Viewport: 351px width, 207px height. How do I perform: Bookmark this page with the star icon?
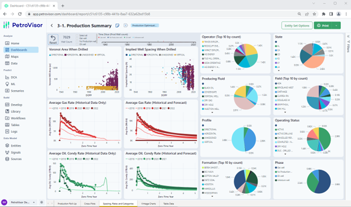(x=314, y=14)
